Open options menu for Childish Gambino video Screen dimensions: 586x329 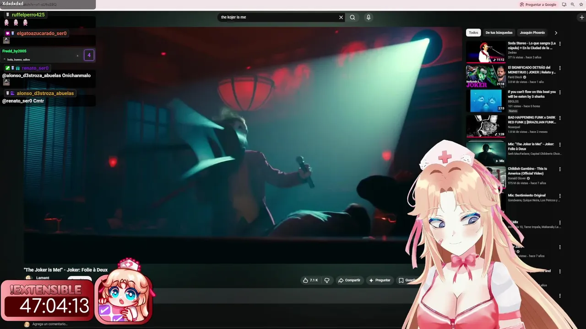[x=559, y=169]
